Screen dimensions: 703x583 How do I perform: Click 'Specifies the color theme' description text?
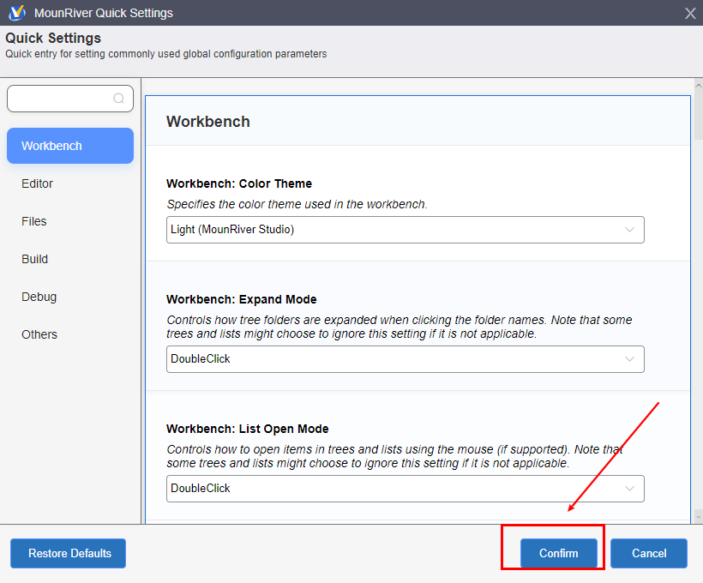click(x=297, y=205)
